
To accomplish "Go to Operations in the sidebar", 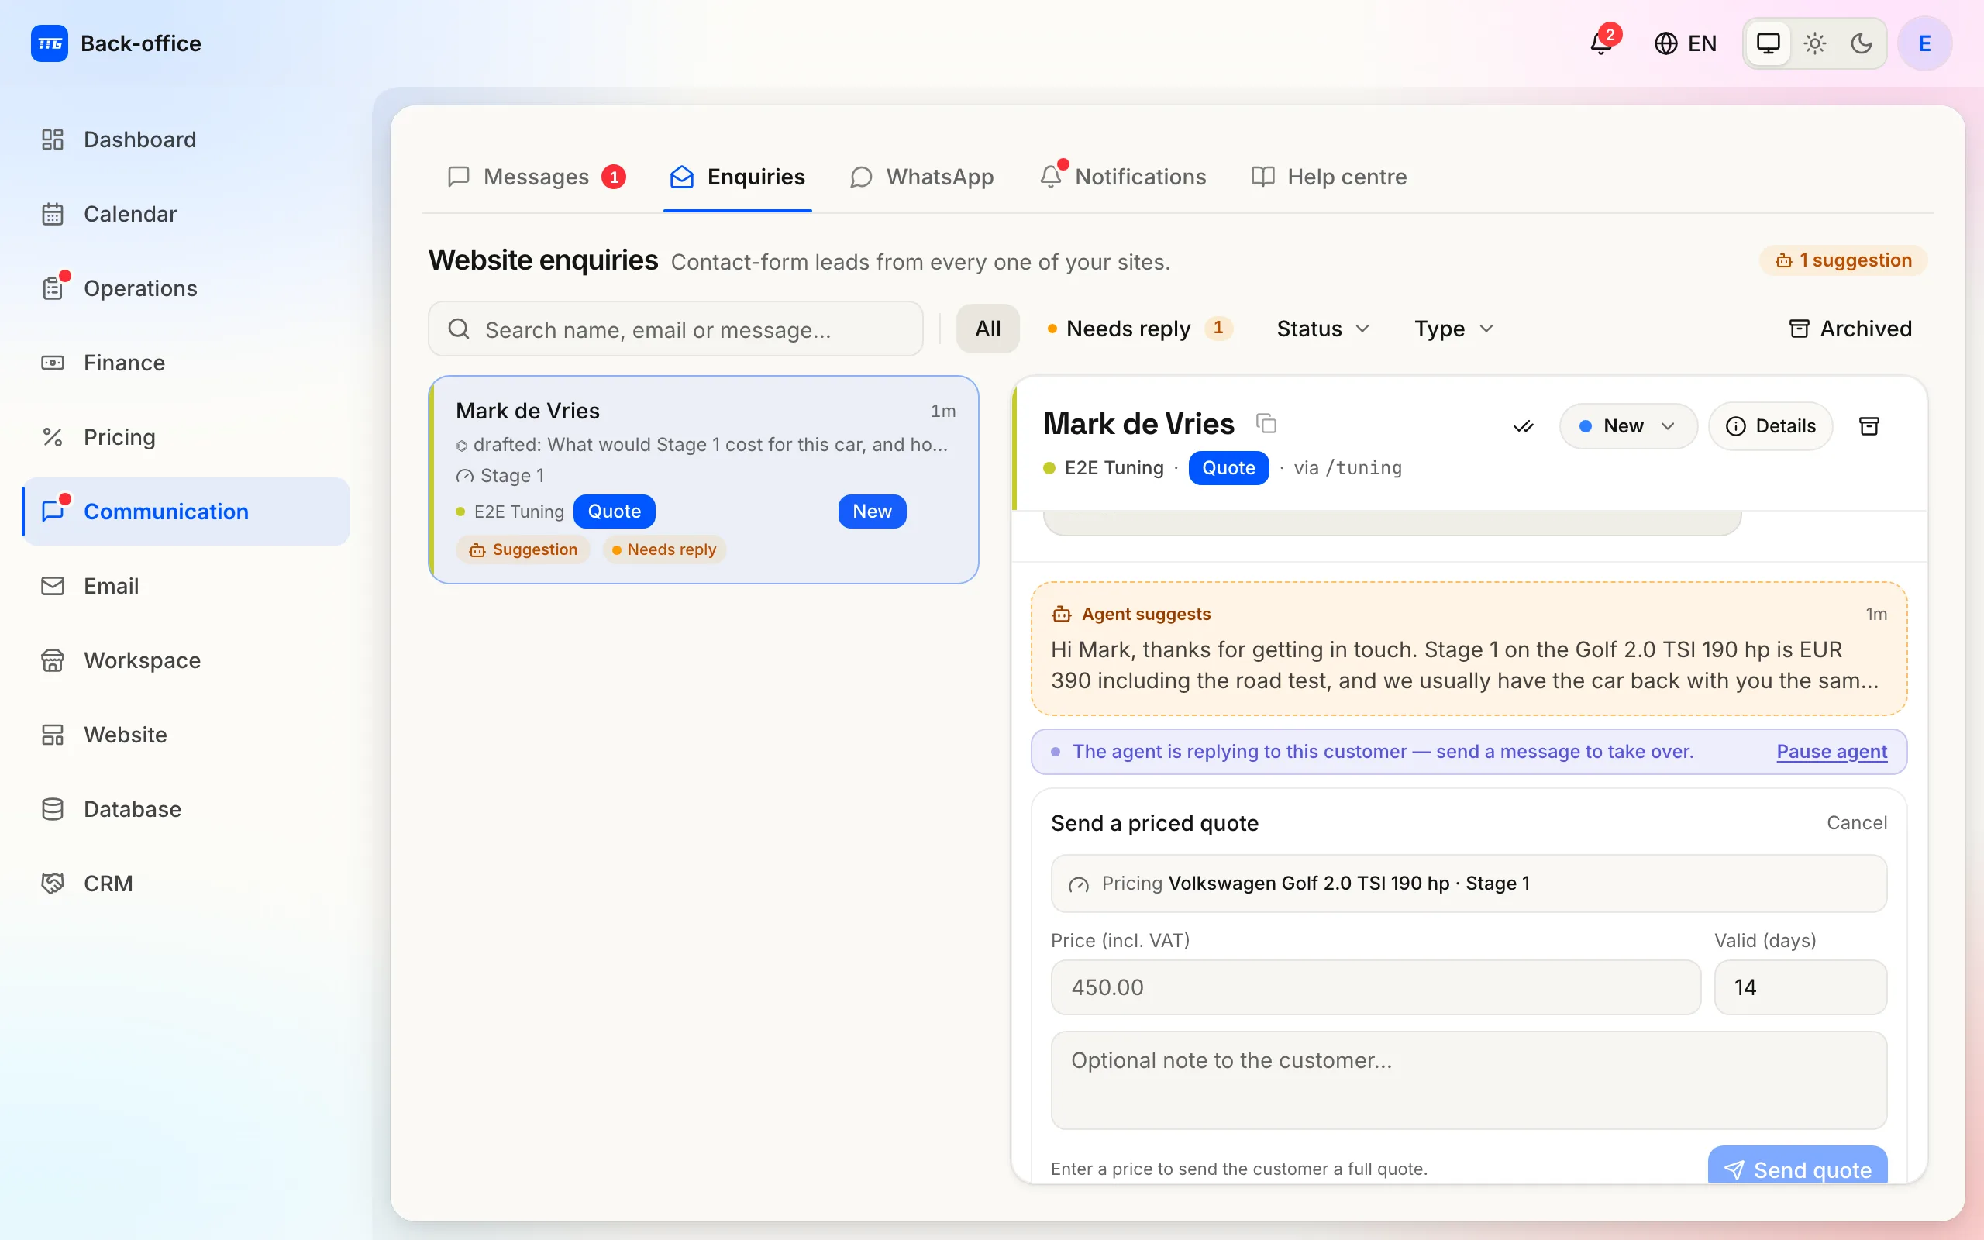I will pyautogui.click(x=186, y=288).
